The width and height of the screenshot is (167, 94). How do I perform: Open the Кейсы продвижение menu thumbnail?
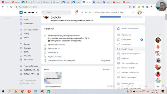tap(53, 78)
